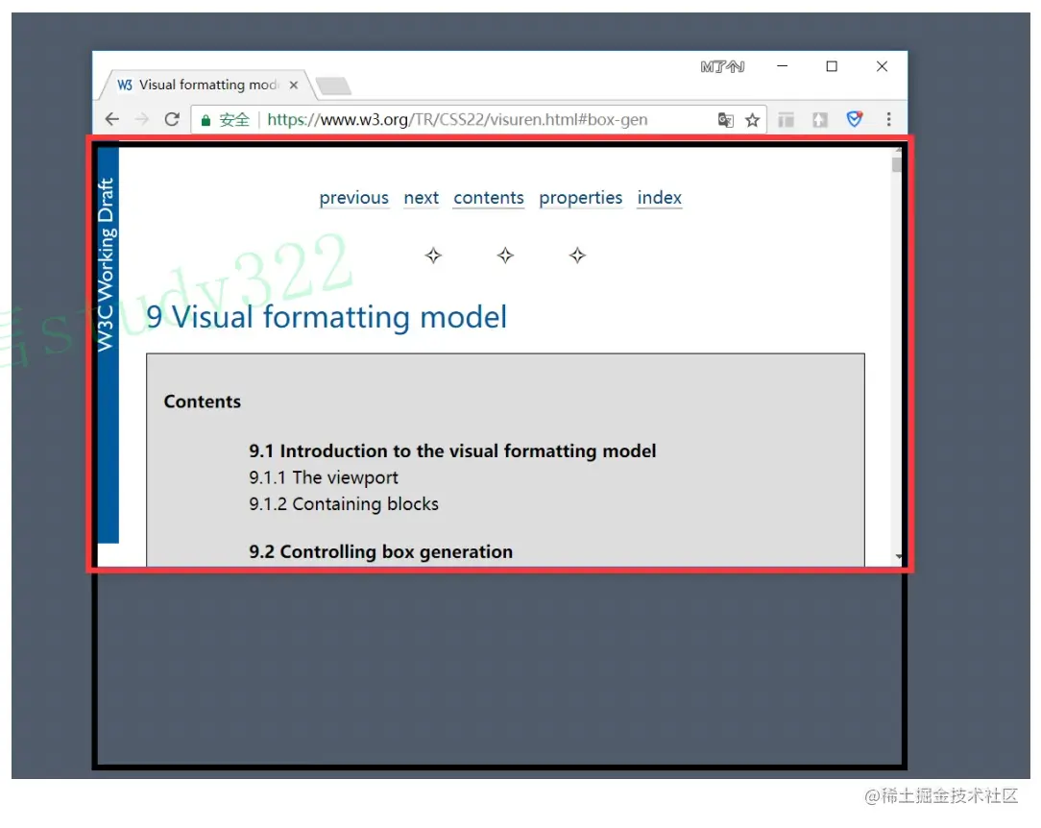Click the second grey extension icon
Viewport: 1041px width, 828px height.
[820, 120]
